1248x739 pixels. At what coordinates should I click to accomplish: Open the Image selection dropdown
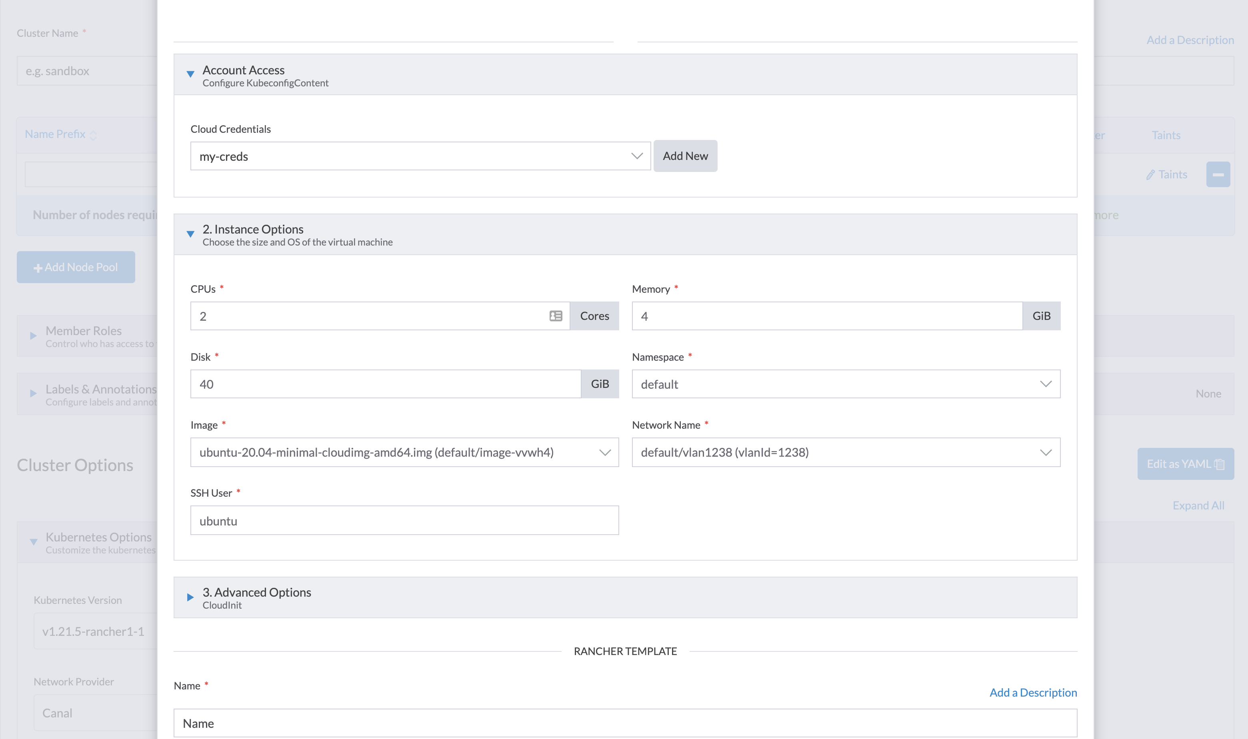tap(404, 452)
